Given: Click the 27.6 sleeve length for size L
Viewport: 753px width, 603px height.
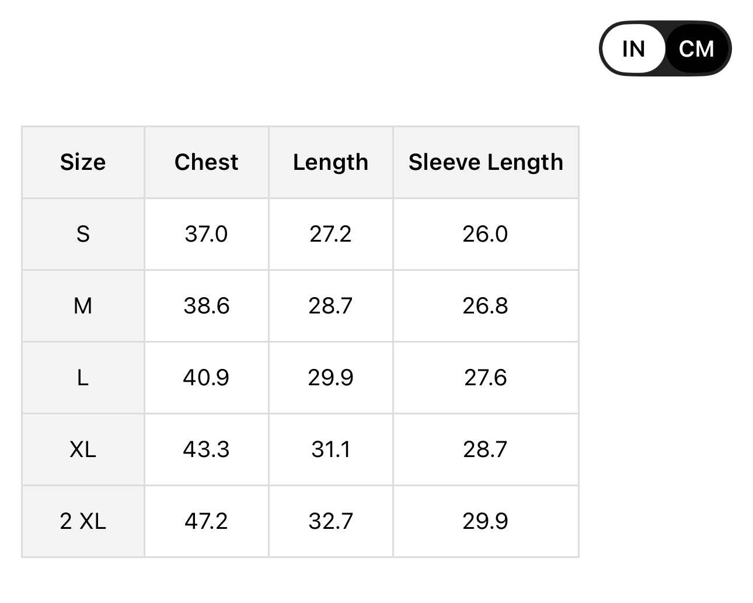Looking at the screenshot, I should (x=486, y=378).
